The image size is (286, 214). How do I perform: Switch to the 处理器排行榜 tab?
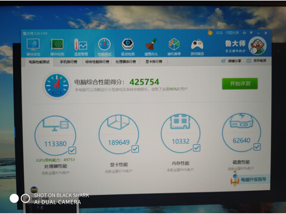(x=126, y=62)
